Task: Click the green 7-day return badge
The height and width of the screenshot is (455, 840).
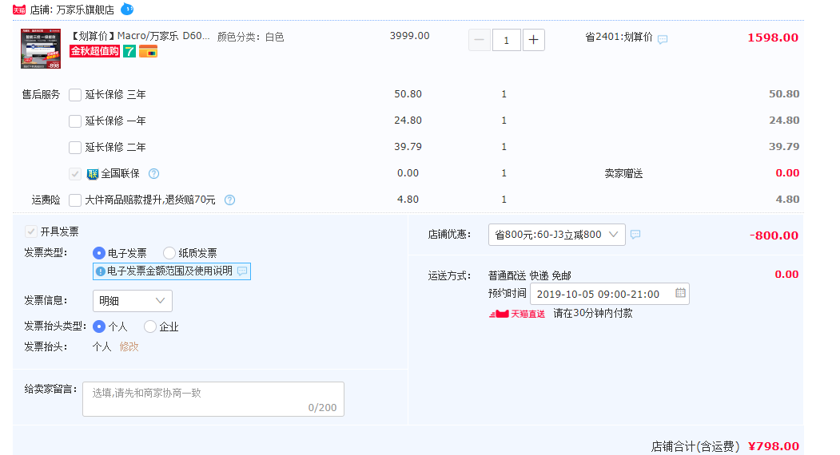Action: click(129, 51)
